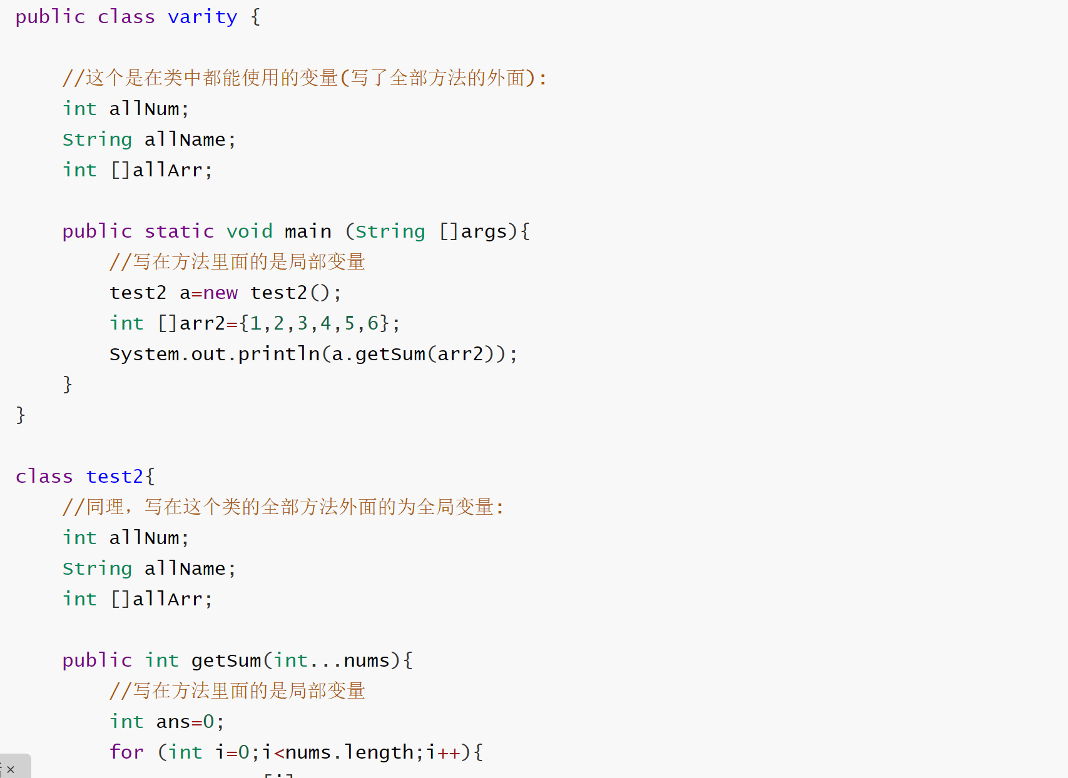Screen dimensions: 1068x778
Task: Click the 'static' keyword in main declaration
Action: (x=179, y=231)
